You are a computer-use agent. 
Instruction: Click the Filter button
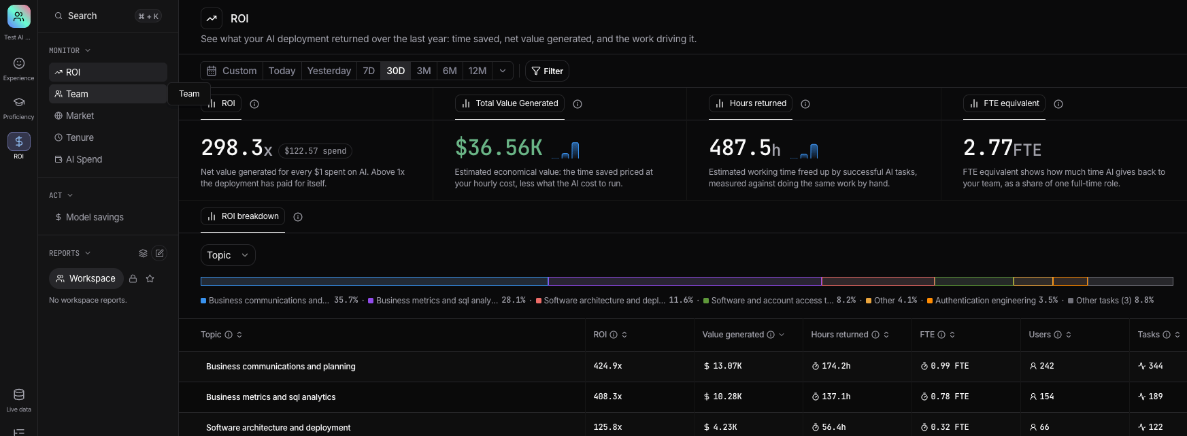tap(547, 71)
